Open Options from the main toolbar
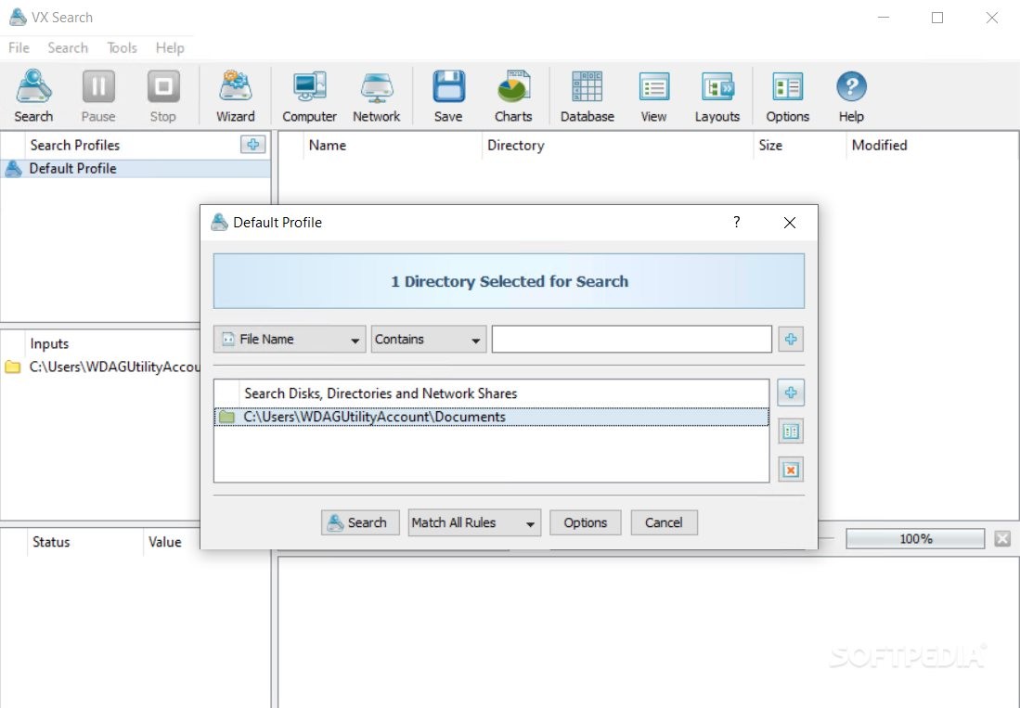The image size is (1020, 708). [x=788, y=97]
